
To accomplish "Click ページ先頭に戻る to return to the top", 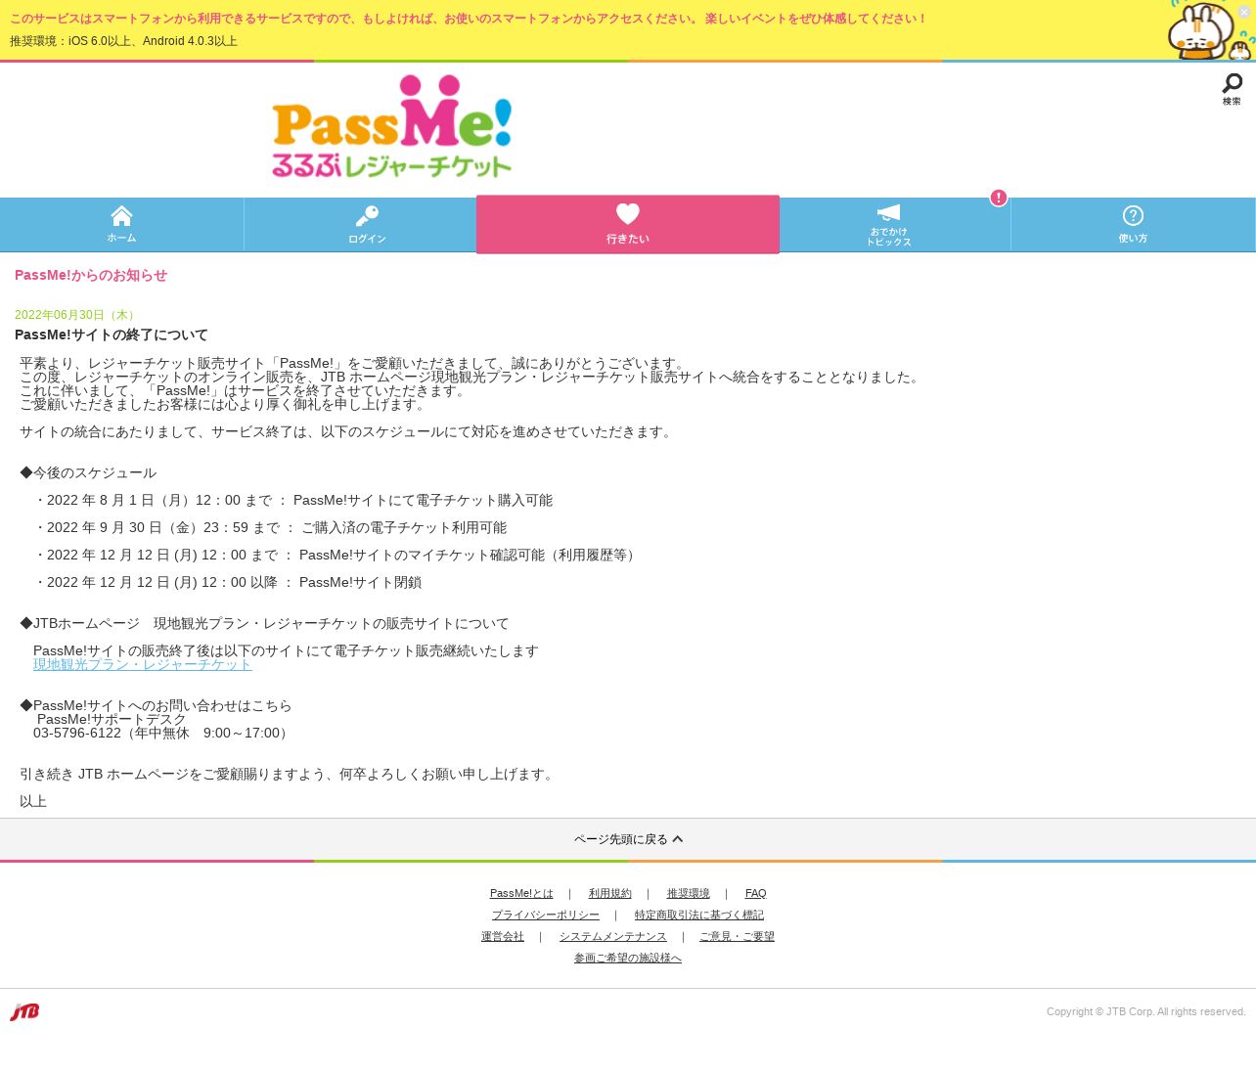I will point(628,839).
